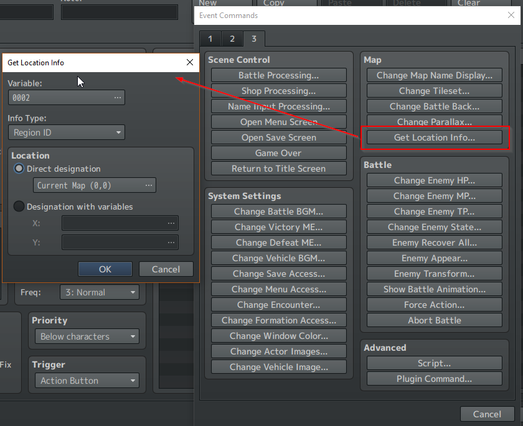This screenshot has height=426, width=523.
Task: Click Change Victory ME command
Action: coord(278,227)
